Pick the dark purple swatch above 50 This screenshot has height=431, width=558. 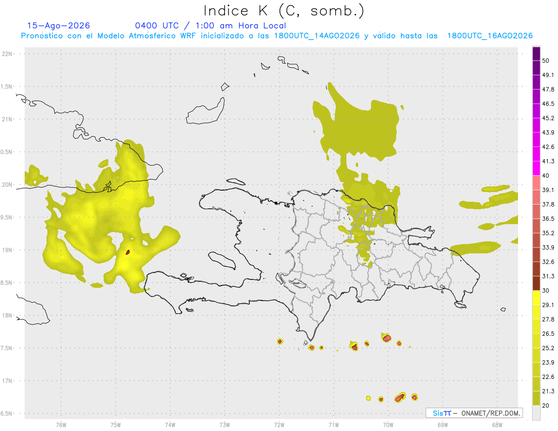536,53
